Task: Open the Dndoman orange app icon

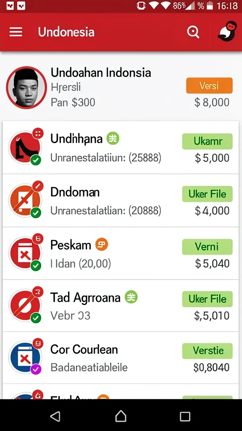Action: coord(25,200)
